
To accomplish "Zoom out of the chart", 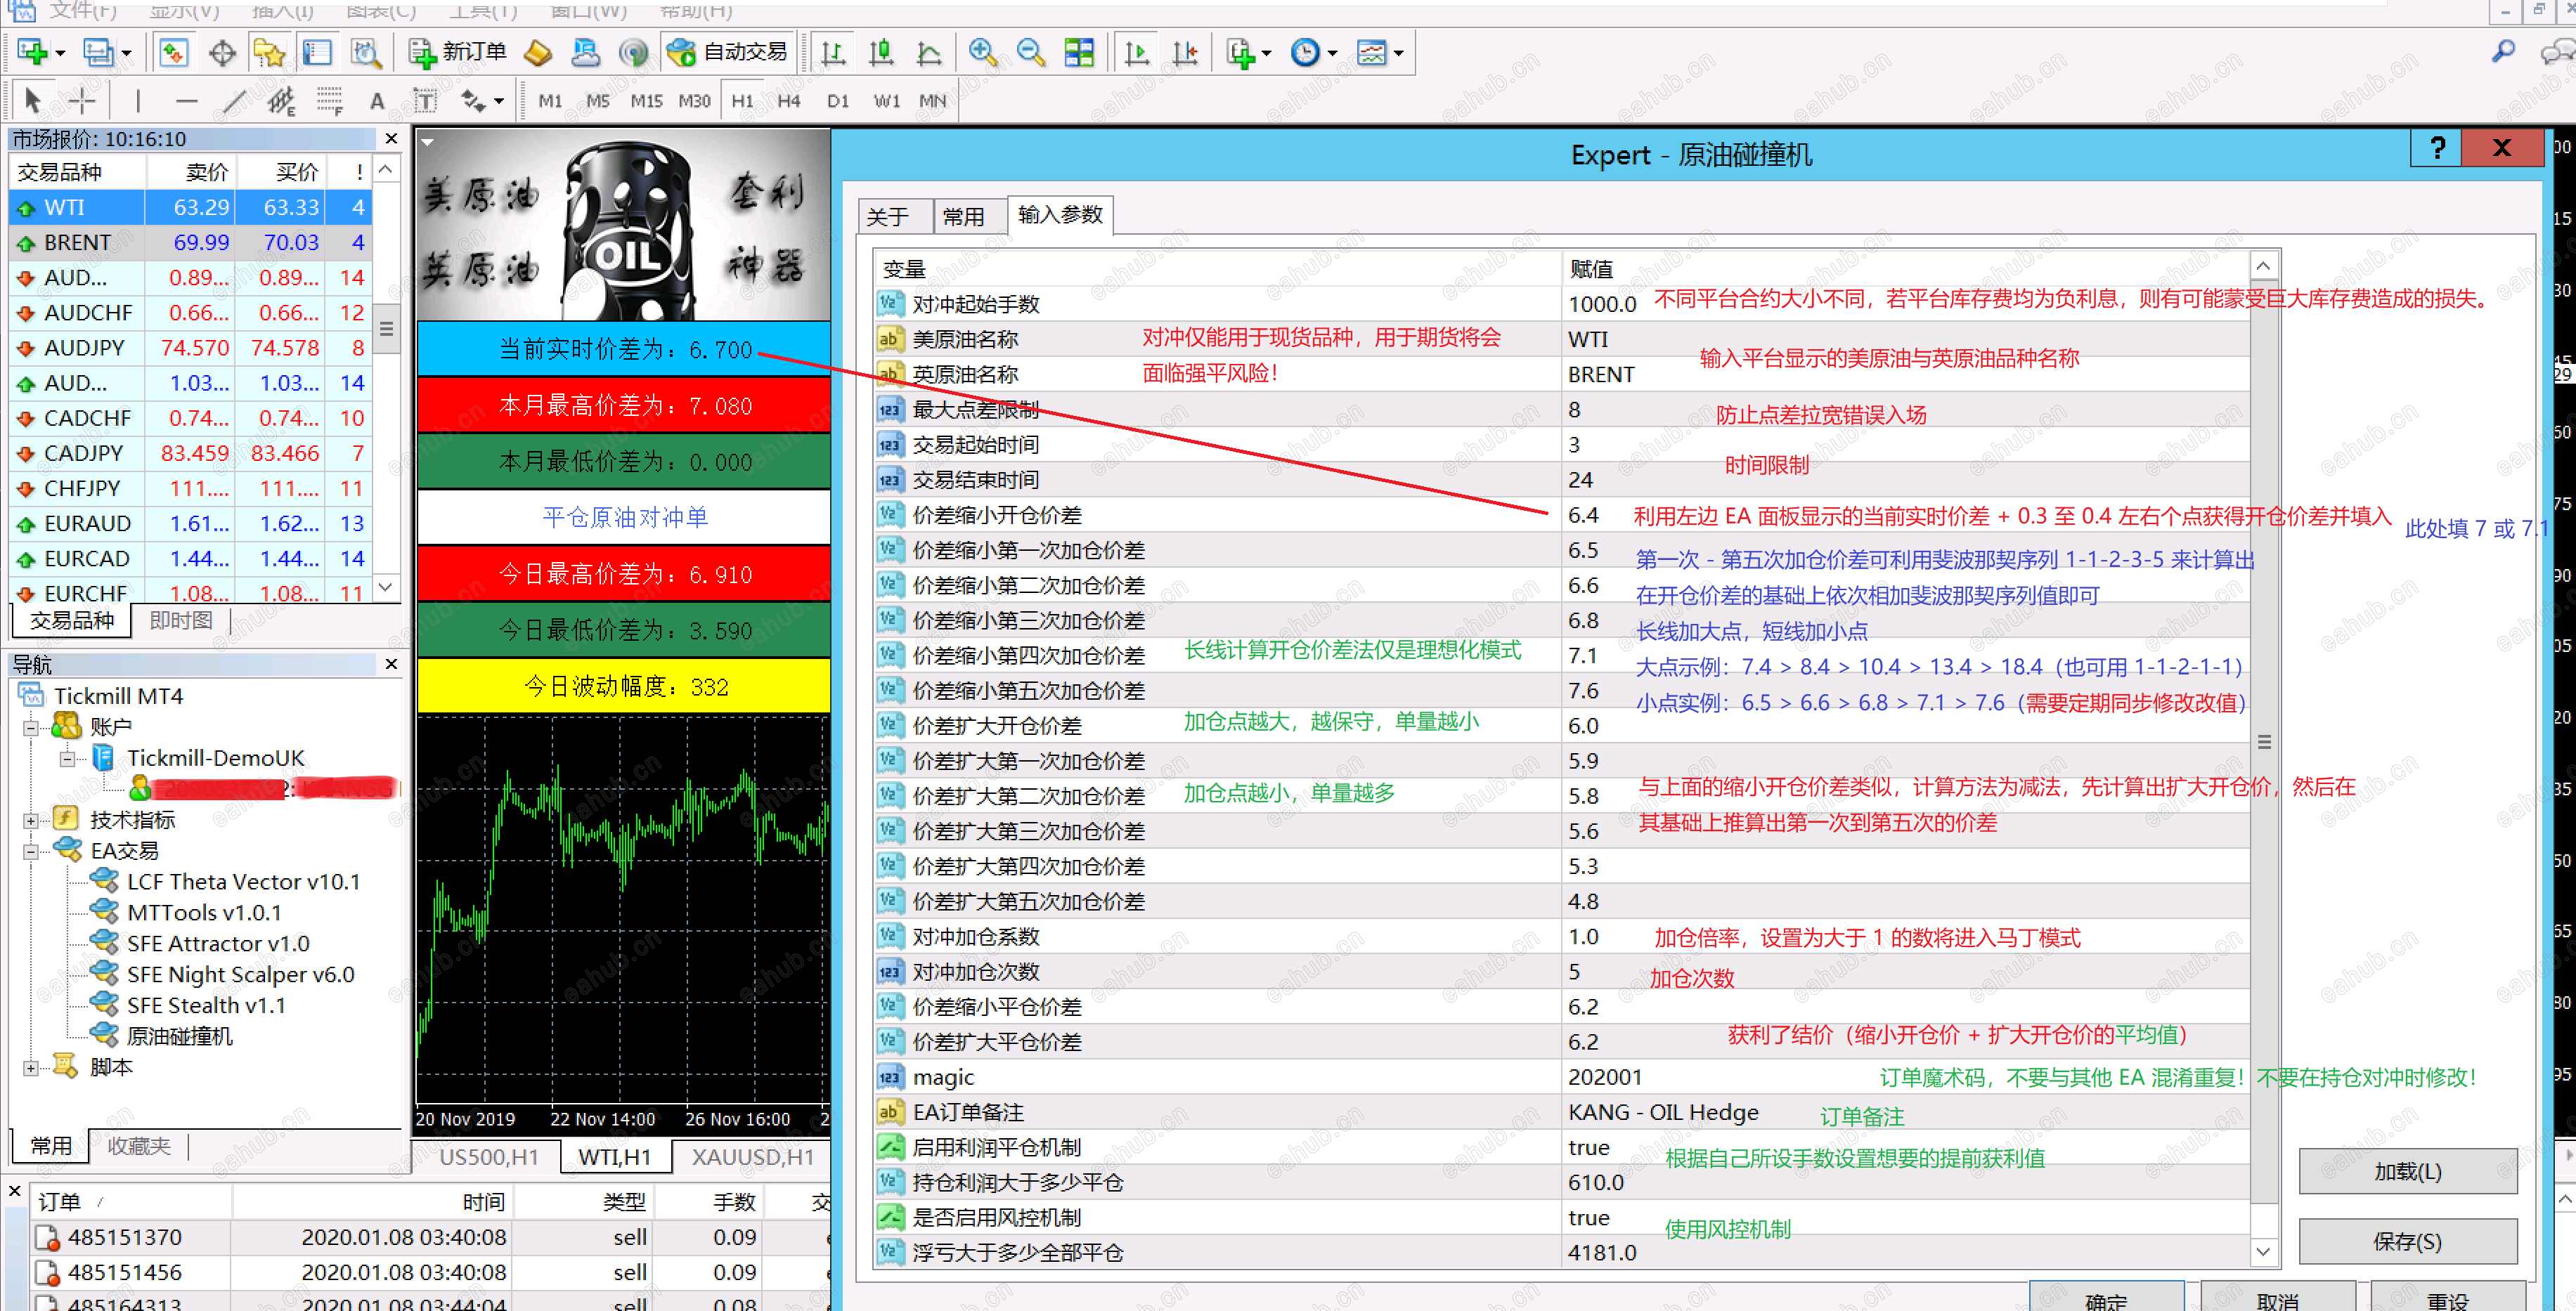I will point(1031,52).
